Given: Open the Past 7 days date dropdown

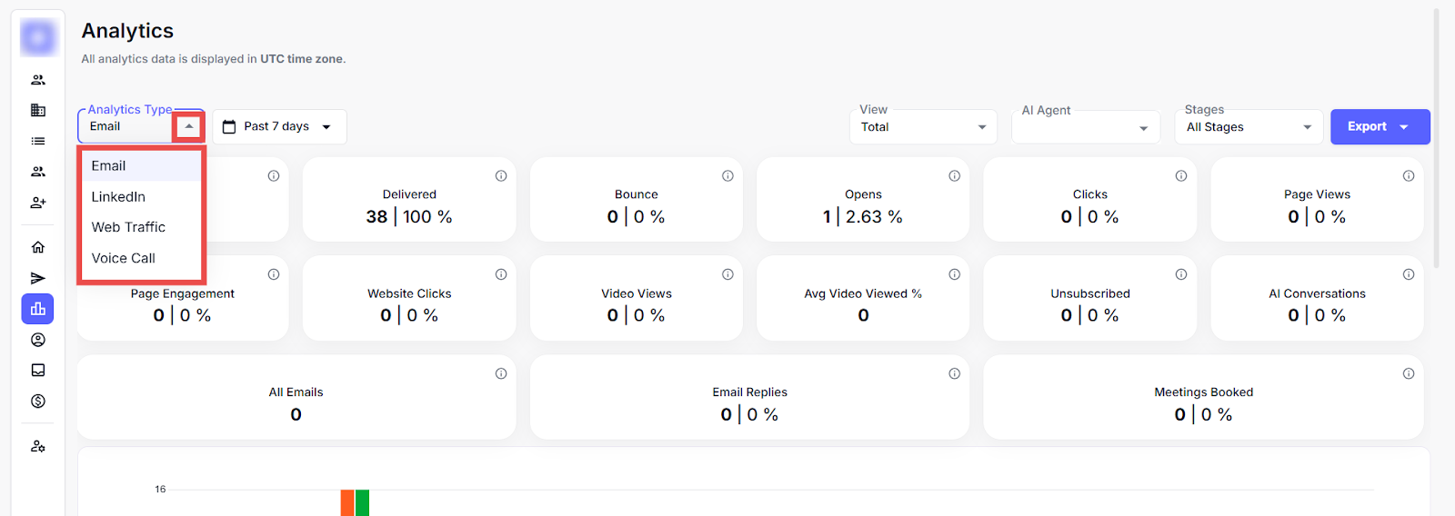Looking at the screenshot, I should coord(279,127).
